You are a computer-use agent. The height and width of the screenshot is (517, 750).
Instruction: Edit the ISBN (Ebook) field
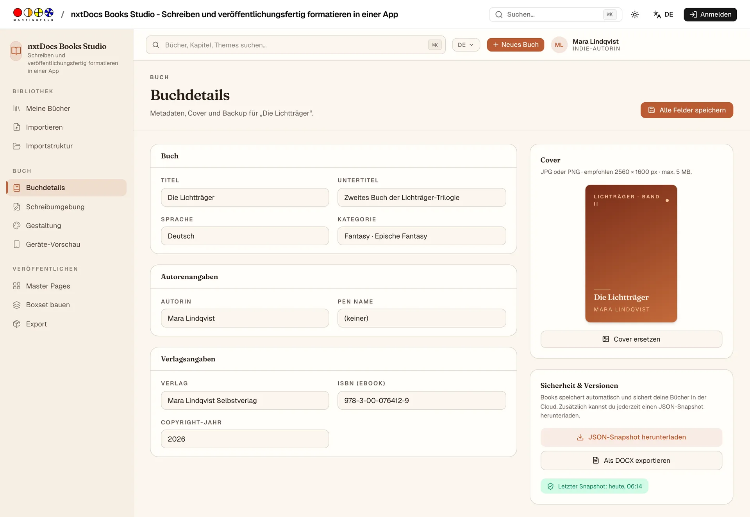[x=421, y=401]
